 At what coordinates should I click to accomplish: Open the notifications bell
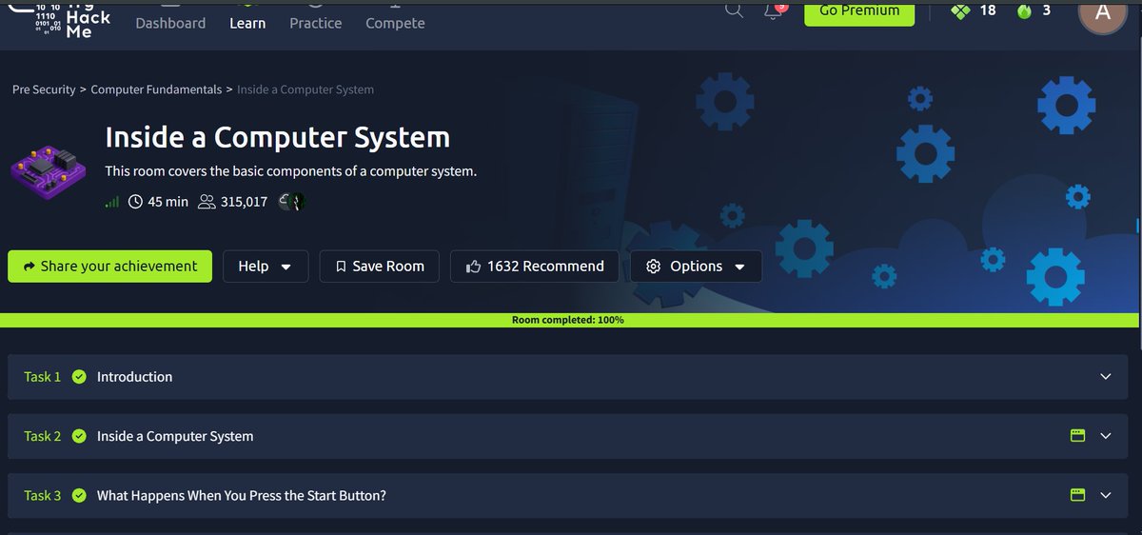click(774, 10)
